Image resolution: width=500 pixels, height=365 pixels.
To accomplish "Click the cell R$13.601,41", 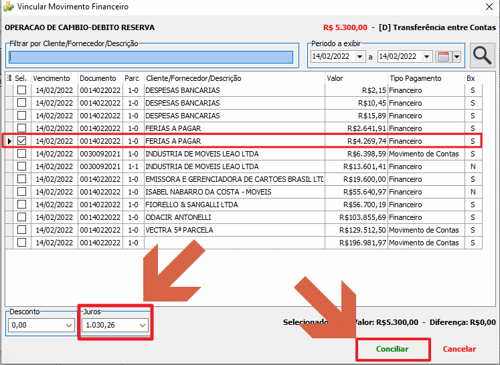I will tap(356, 166).
